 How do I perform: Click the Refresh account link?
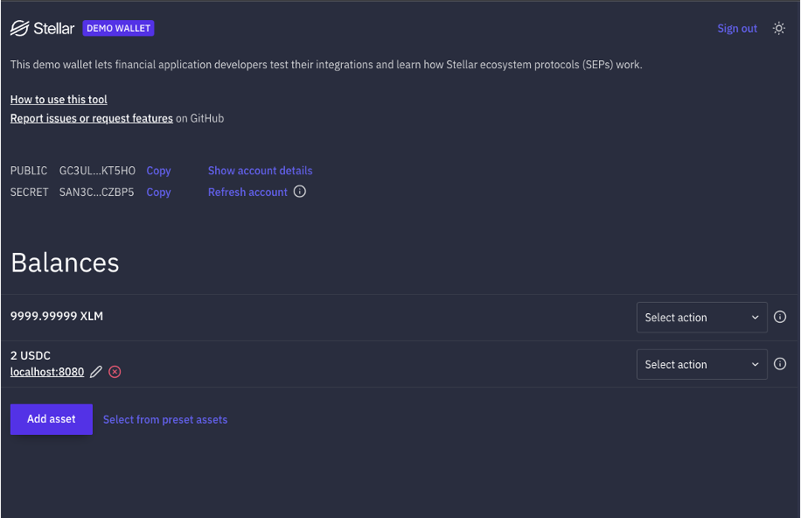click(247, 192)
